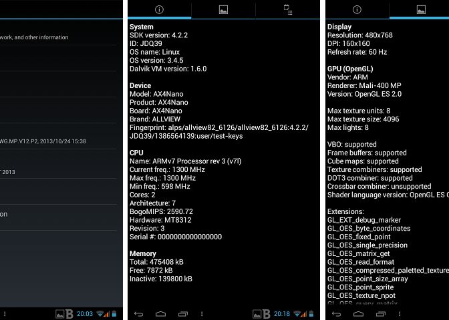
Task: Open overflow menu dots on right screen navbar
Action: tap(400, 313)
